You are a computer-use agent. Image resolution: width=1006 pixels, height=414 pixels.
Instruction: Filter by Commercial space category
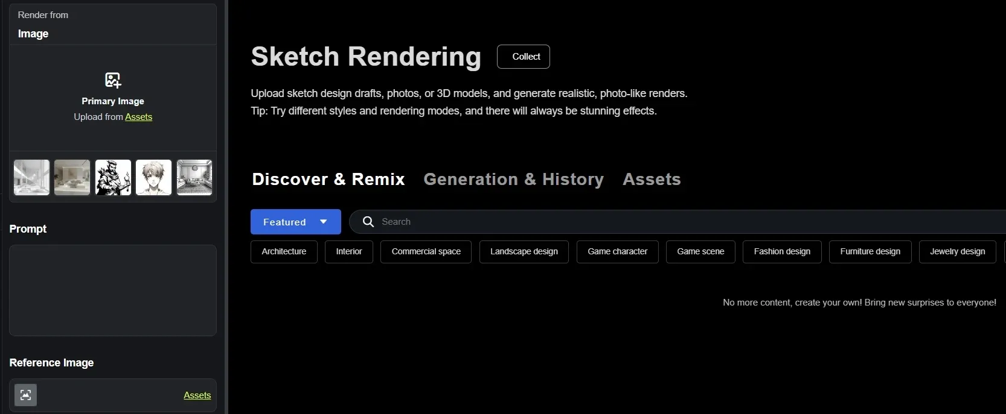pyautogui.click(x=426, y=251)
